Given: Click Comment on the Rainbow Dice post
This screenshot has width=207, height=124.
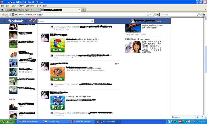Looking at the screenshot, I should 62,56.
